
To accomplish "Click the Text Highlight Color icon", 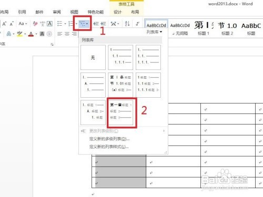I will pos(20,34).
